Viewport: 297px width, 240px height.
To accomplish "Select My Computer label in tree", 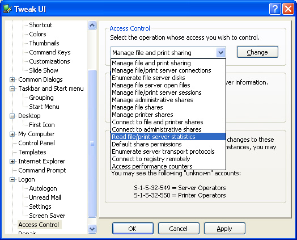I will (36, 134).
